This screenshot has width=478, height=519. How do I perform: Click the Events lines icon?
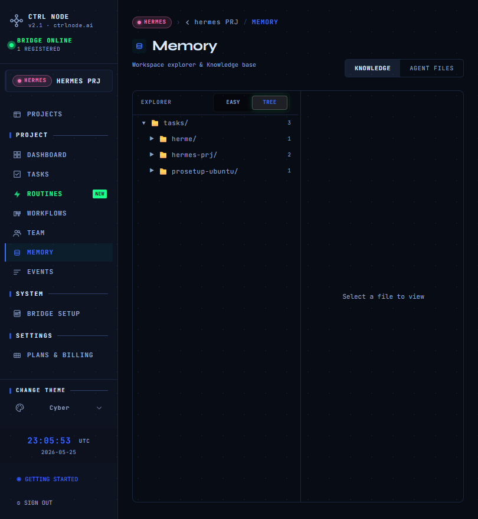coord(17,272)
